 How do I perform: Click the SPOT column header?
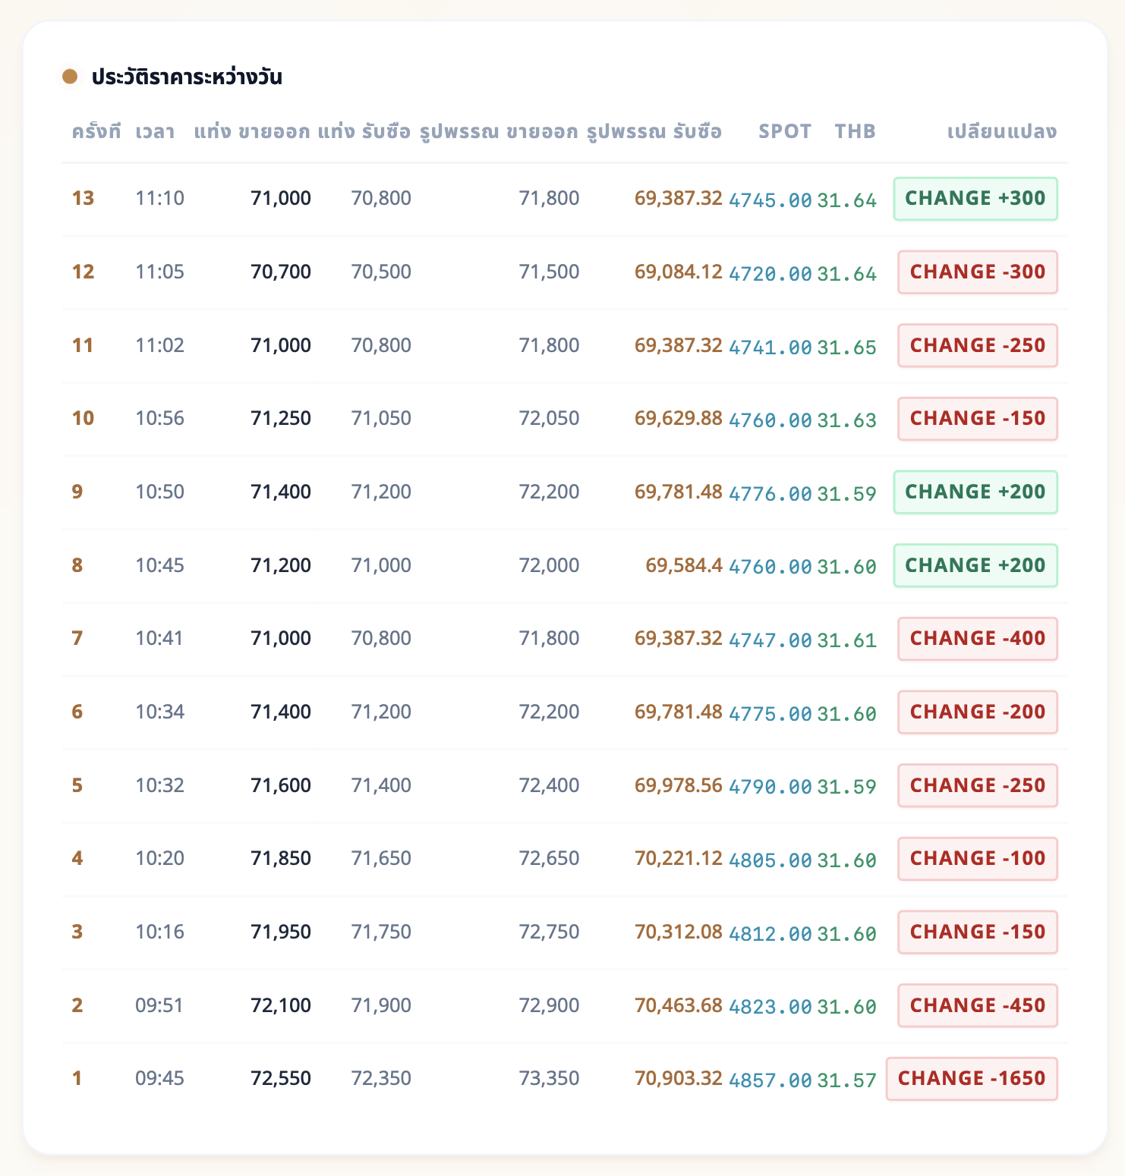[x=785, y=132]
